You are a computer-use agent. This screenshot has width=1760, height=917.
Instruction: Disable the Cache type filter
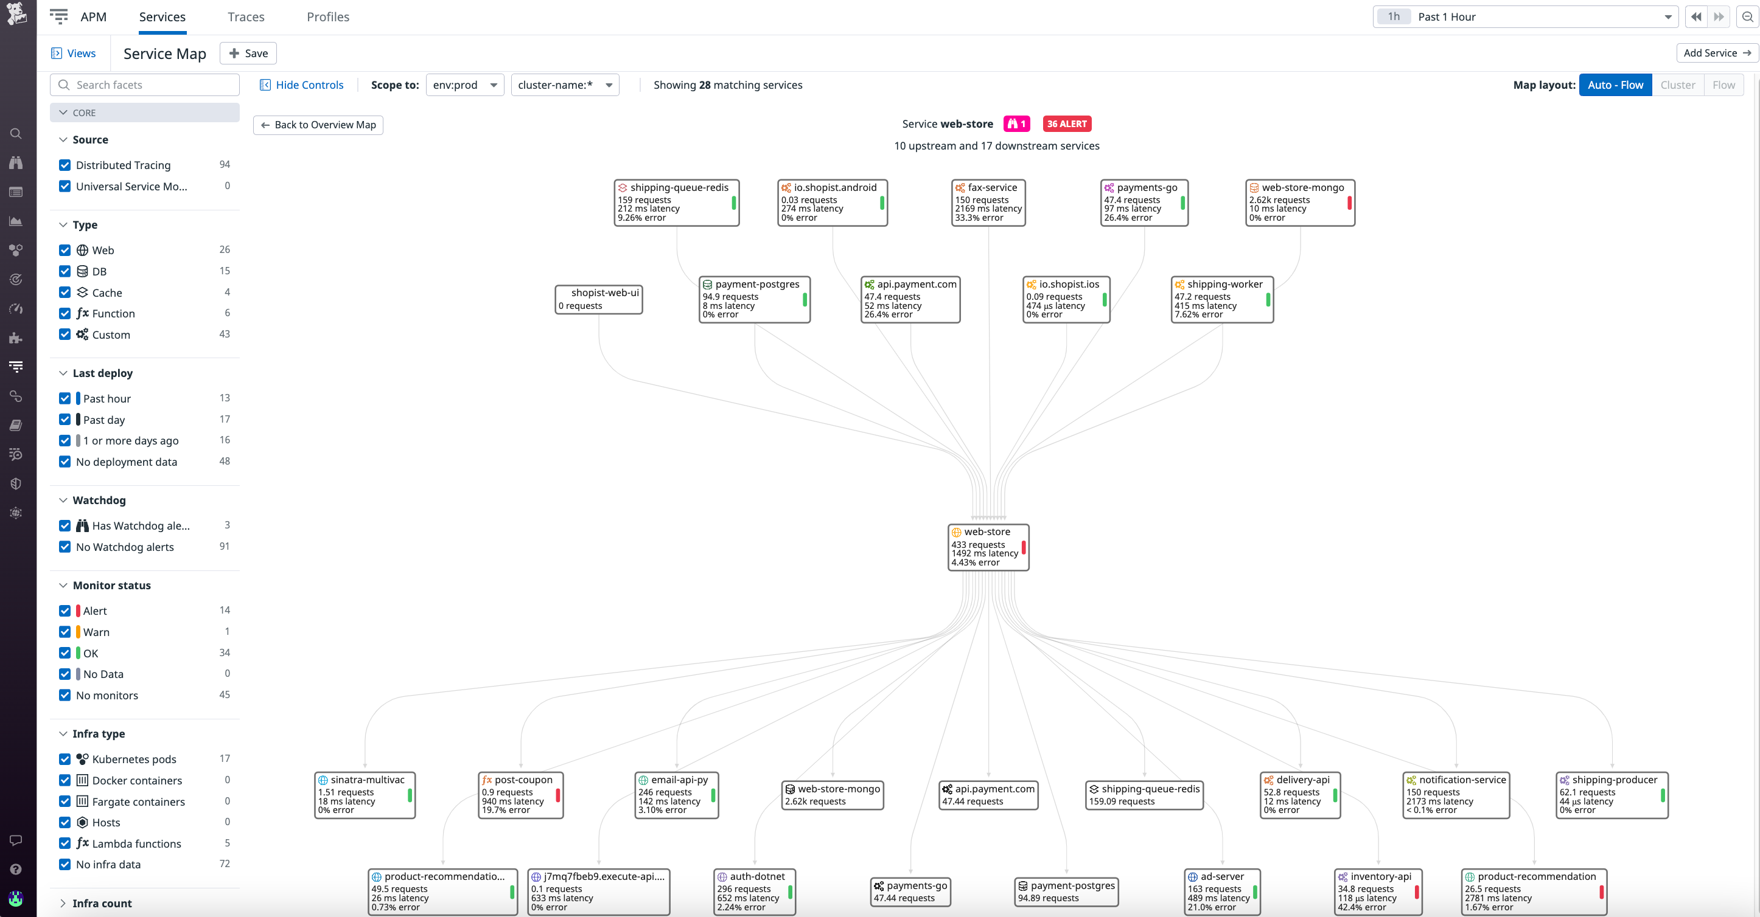65,292
